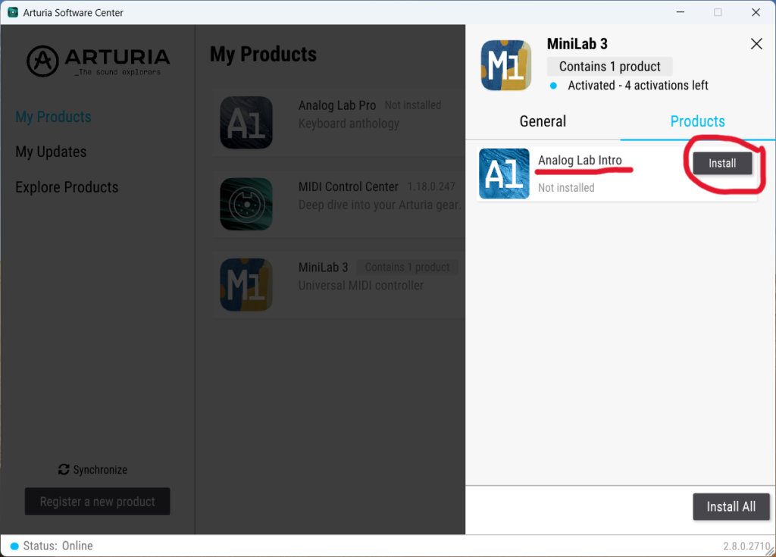This screenshot has height=557, width=776.
Task: Click the blue activation status dot
Action: click(x=553, y=86)
